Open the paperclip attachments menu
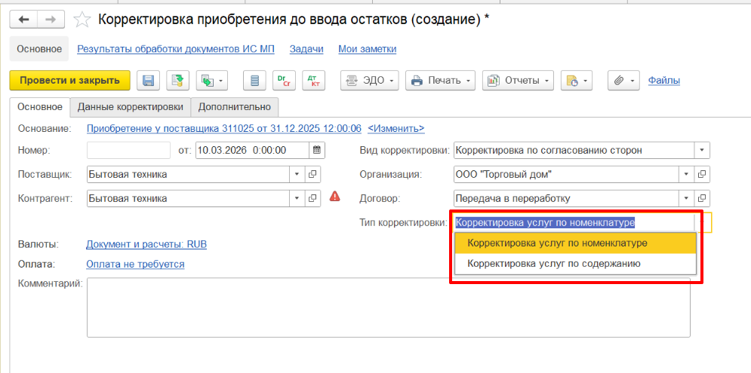The height and width of the screenshot is (373, 751). click(623, 81)
